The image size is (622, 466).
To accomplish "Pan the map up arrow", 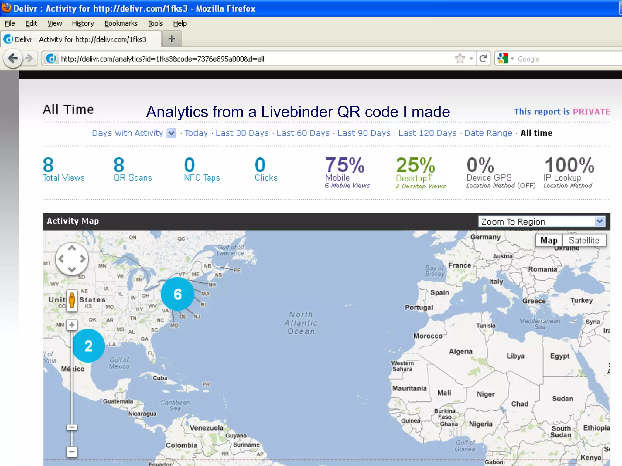I will point(72,248).
